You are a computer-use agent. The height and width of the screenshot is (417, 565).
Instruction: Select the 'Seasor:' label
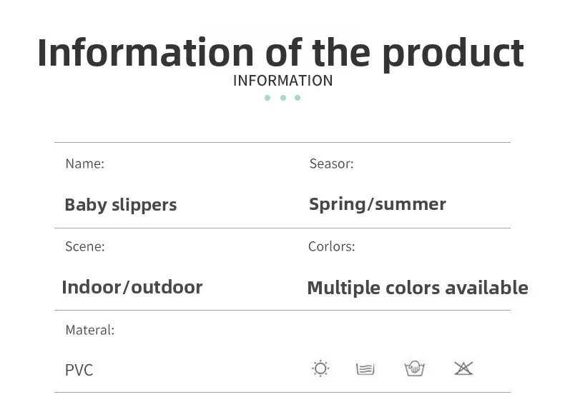point(331,164)
